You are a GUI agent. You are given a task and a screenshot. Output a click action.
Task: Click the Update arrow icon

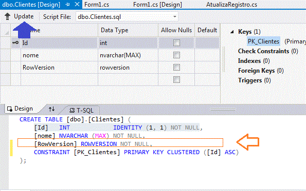click(x=7, y=16)
